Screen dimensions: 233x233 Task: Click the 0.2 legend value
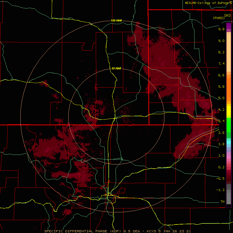(221, 167)
